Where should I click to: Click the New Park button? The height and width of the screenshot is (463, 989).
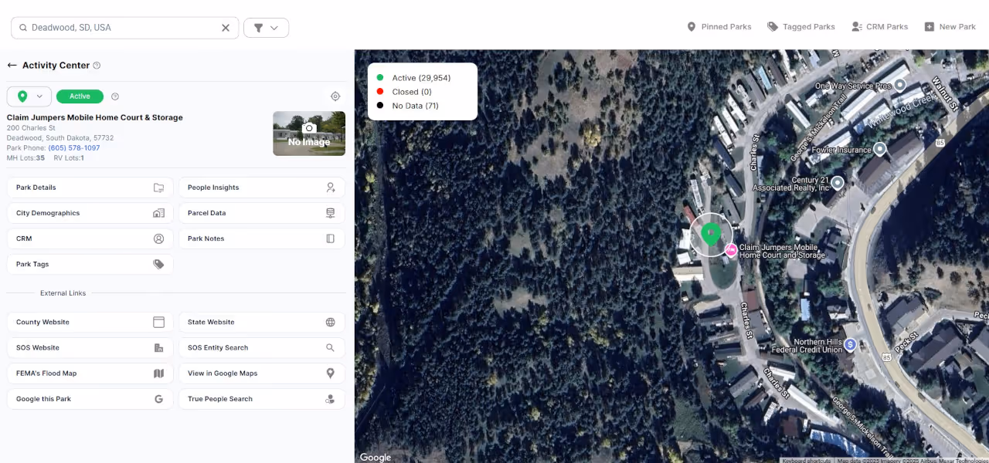click(x=950, y=26)
